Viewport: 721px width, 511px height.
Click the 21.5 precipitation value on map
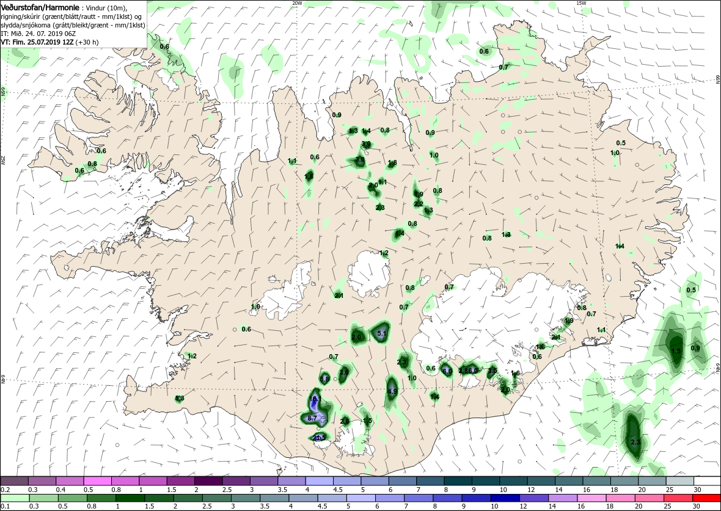(319, 438)
